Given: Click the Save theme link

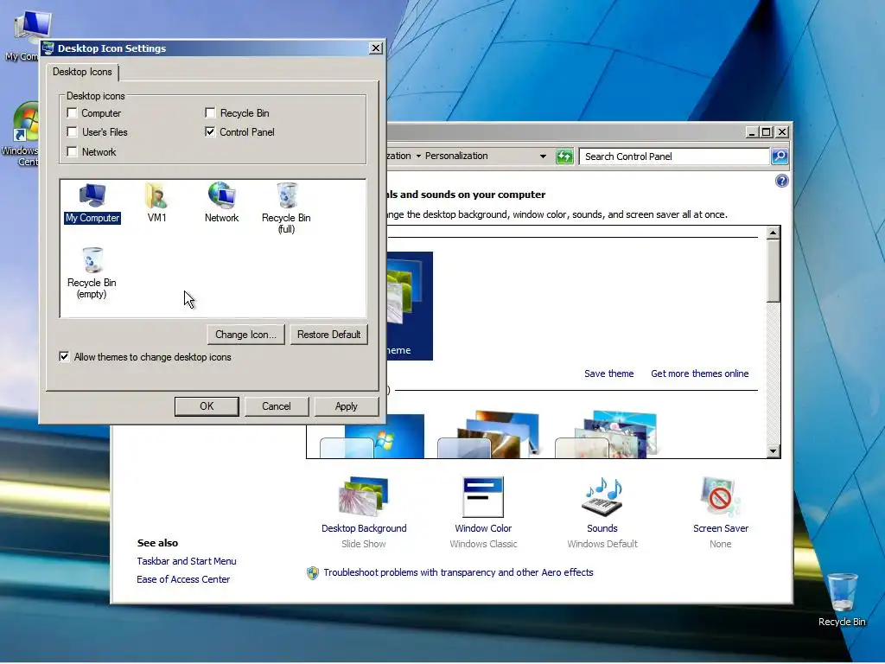Looking at the screenshot, I should 608,373.
